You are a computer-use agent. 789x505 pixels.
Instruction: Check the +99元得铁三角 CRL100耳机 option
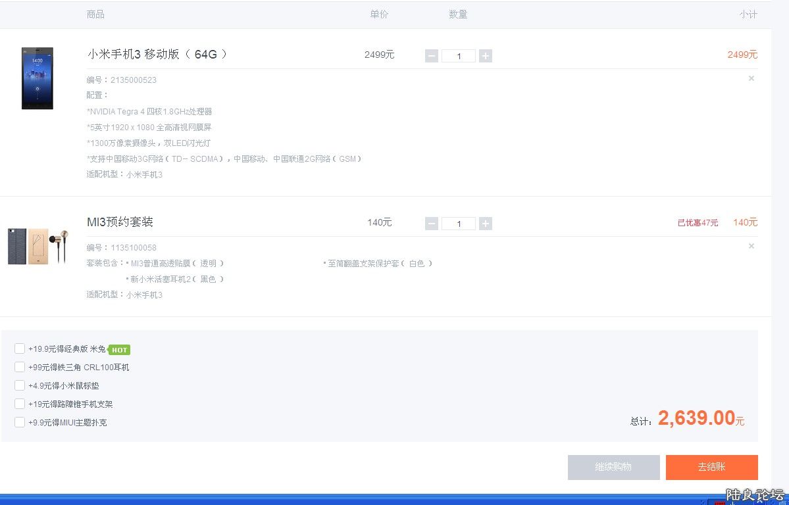(x=20, y=367)
